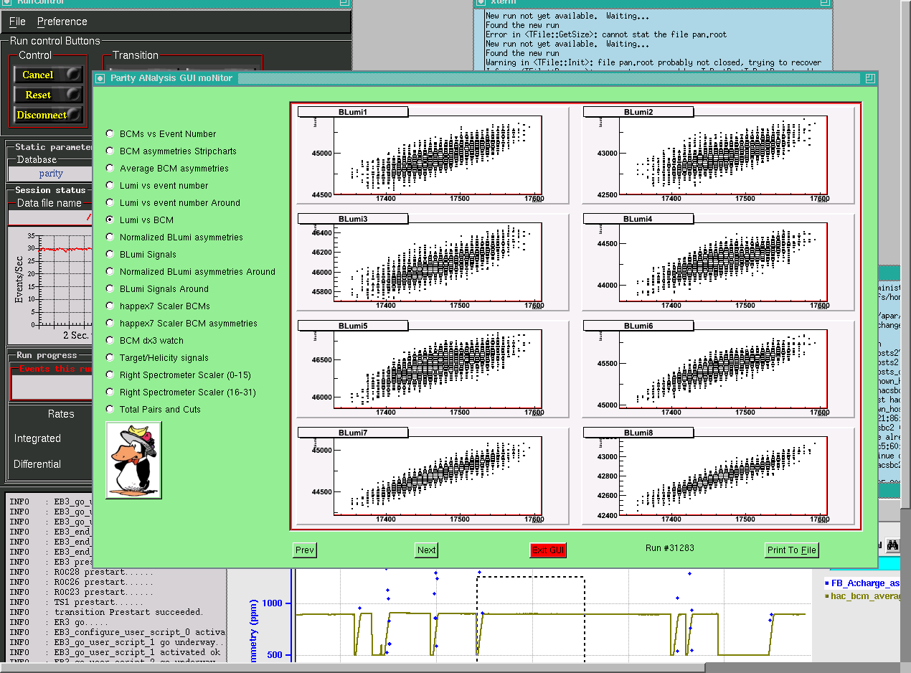Select Lumi vs event number Around
The height and width of the screenshot is (673, 911).
click(110, 202)
